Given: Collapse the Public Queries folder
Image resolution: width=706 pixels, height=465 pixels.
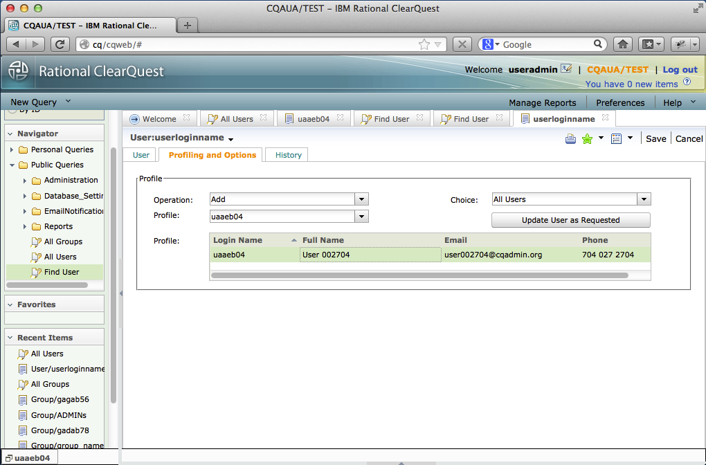Looking at the screenshot, I should 12,165.
